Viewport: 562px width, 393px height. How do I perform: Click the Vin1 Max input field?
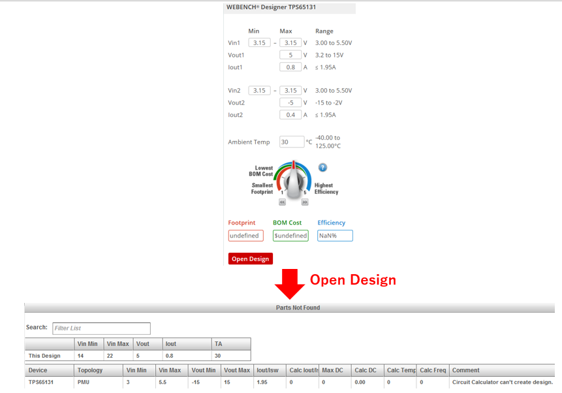(290, 42)
